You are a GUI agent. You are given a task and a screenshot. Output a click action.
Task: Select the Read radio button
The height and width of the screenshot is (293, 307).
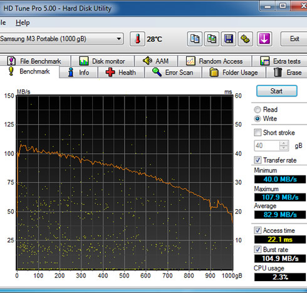pyautogui.click(x=258, y=110)
